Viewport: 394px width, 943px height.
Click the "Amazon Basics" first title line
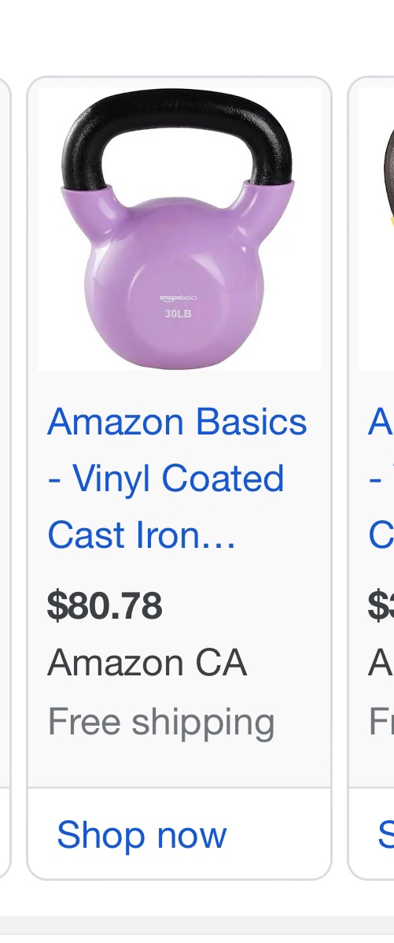(x=177, y=422)
